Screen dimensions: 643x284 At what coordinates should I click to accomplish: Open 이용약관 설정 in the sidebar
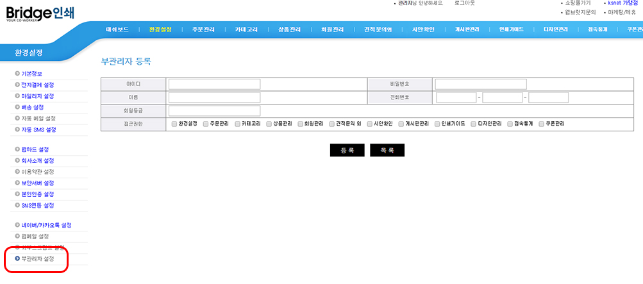coord(37,172)
